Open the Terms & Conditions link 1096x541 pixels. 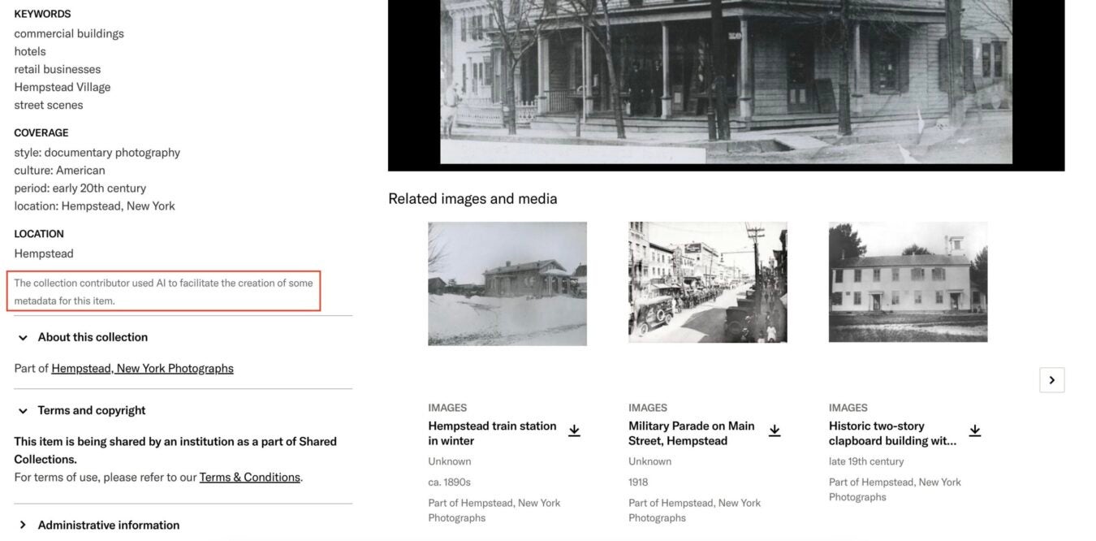tap(248, 477)
